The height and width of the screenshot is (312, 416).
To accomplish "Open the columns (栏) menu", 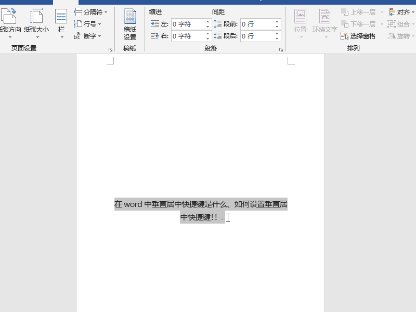I will point(61,23).
